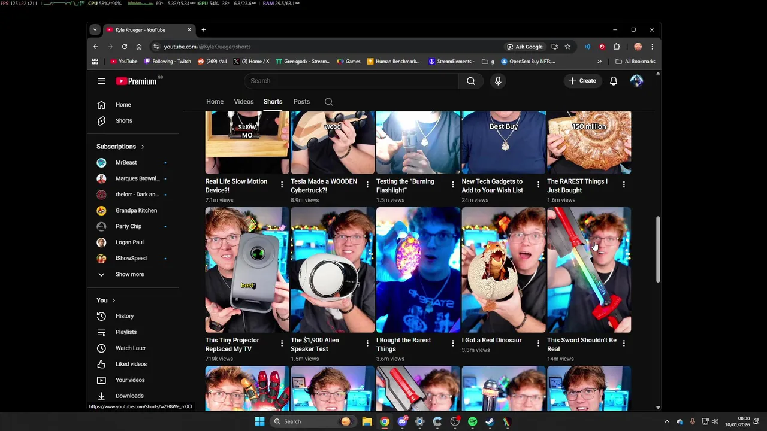Open the Human Benchmark bookmark
The image size is (767, 431).
point(393,61)
